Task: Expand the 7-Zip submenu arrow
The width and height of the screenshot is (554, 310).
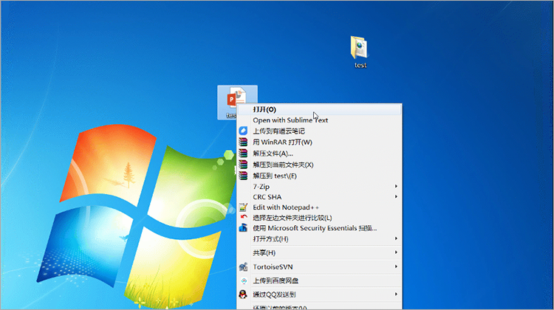Action: pyautogui.click(x=396, y=186)
